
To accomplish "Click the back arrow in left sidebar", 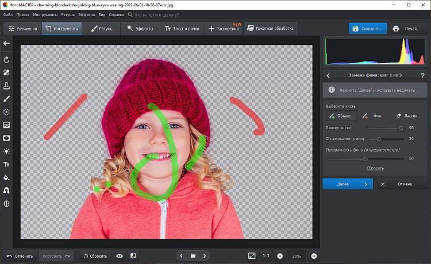I will [6, 43].
